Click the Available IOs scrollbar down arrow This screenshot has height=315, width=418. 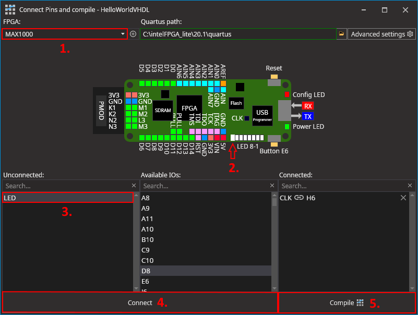(274, 288)
